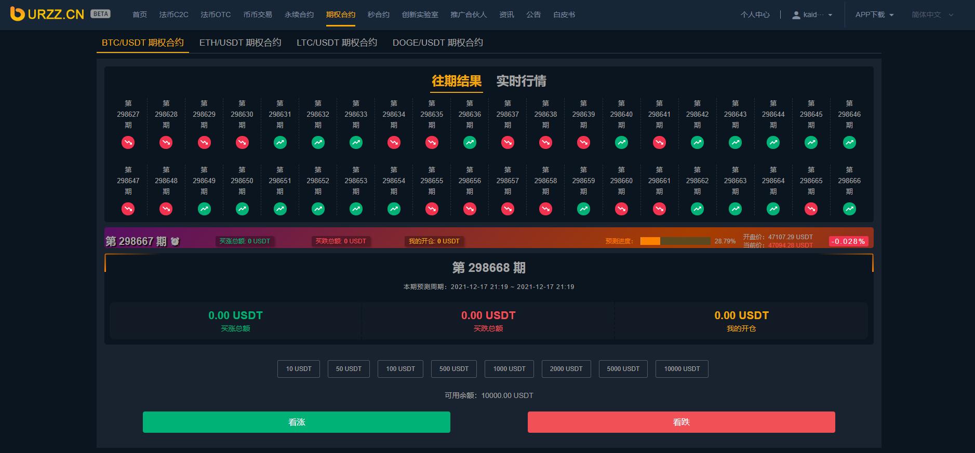The height and width of the screenshot is (453, 975).
Task: Select the 10000 USDT bet amount
Action: coord(682,369)
